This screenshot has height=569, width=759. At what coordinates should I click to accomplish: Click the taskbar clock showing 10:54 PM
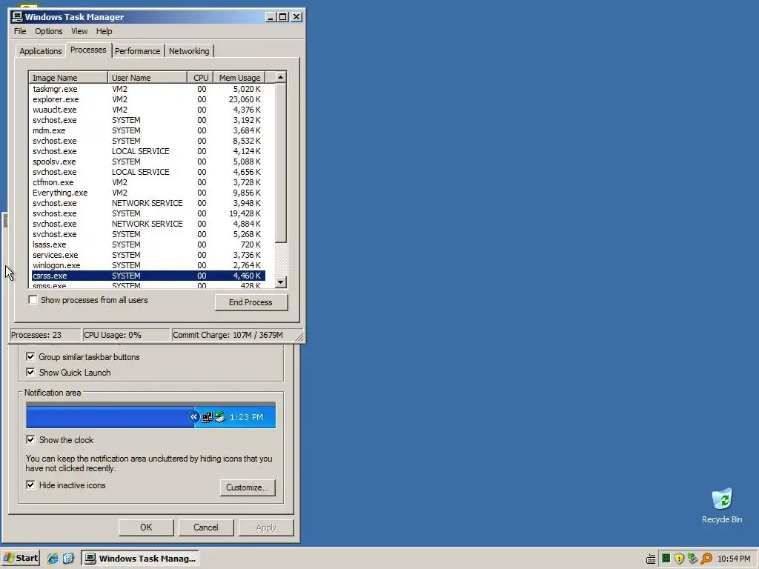point(734,559)
